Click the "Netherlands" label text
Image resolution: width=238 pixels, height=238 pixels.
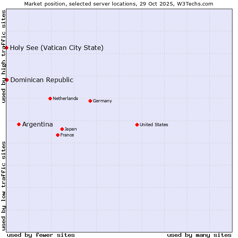[65, 98]
